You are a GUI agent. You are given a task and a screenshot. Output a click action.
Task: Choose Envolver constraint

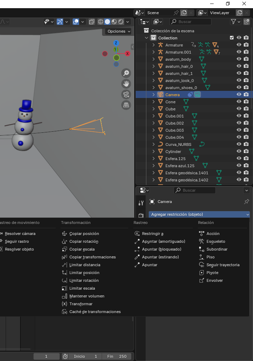click(215, 280)
